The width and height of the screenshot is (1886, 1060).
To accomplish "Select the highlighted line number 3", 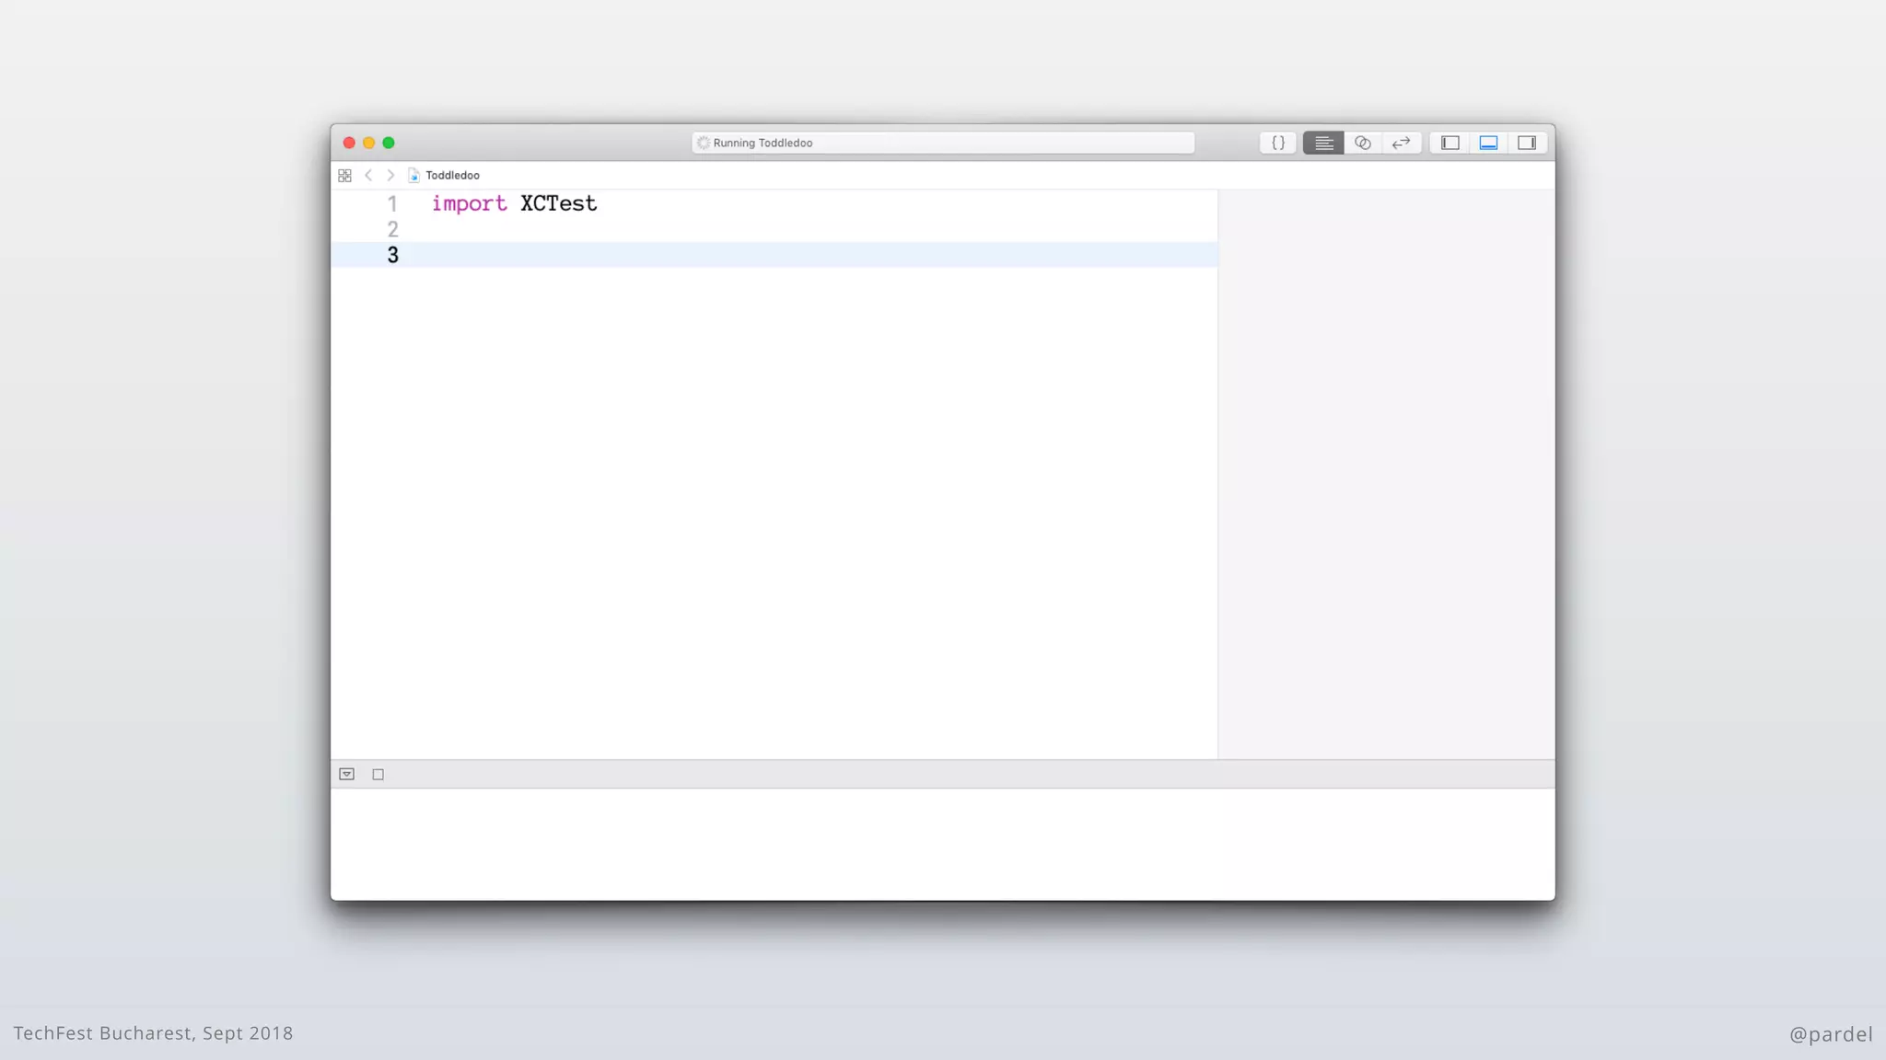I will click(392, 255).
